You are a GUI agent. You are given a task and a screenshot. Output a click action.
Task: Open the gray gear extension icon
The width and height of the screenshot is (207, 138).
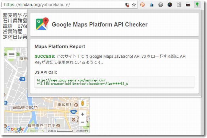pyautogui.click(x=161, y=5)
